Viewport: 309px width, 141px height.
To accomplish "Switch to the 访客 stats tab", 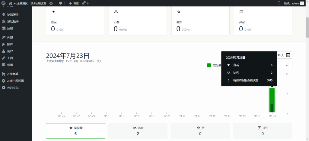I will [138, 130].
